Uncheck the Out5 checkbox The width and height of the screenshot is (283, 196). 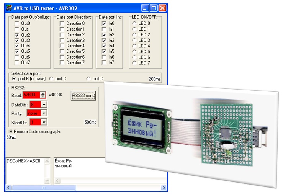[x=17, y=51]
